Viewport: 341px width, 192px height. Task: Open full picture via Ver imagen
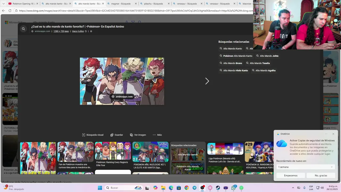click(x=138, y=135)
